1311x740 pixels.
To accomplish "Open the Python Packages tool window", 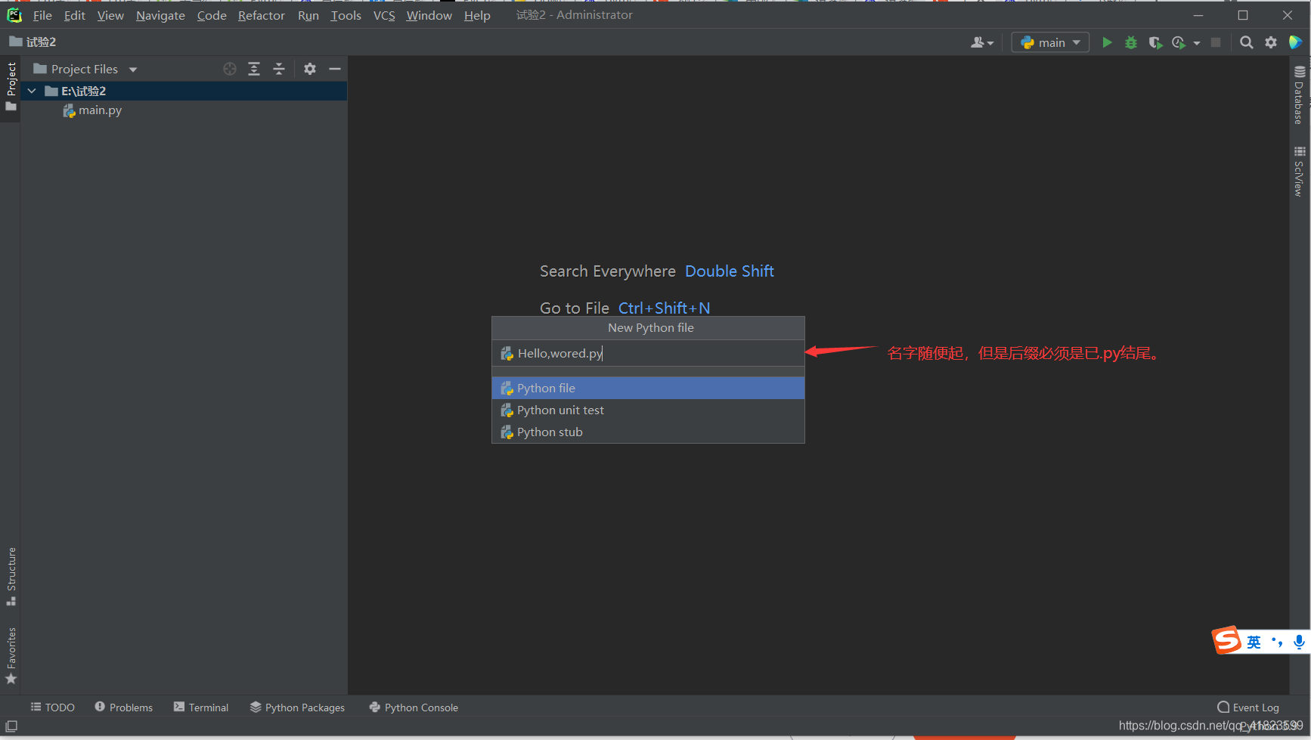I will [x=298, y=707].
